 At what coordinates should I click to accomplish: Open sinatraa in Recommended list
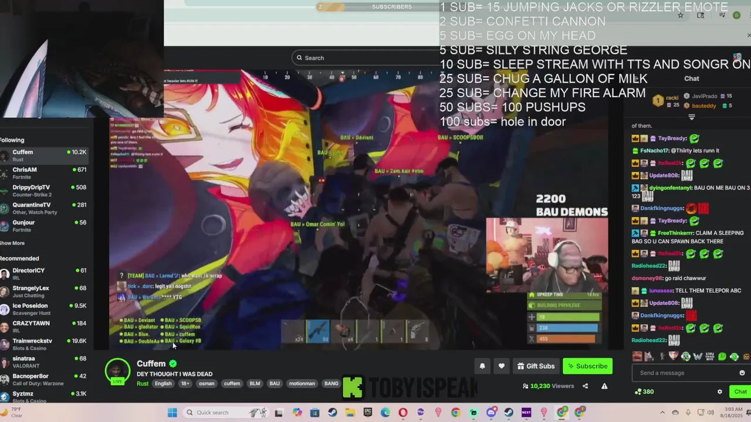pos(44,362)
